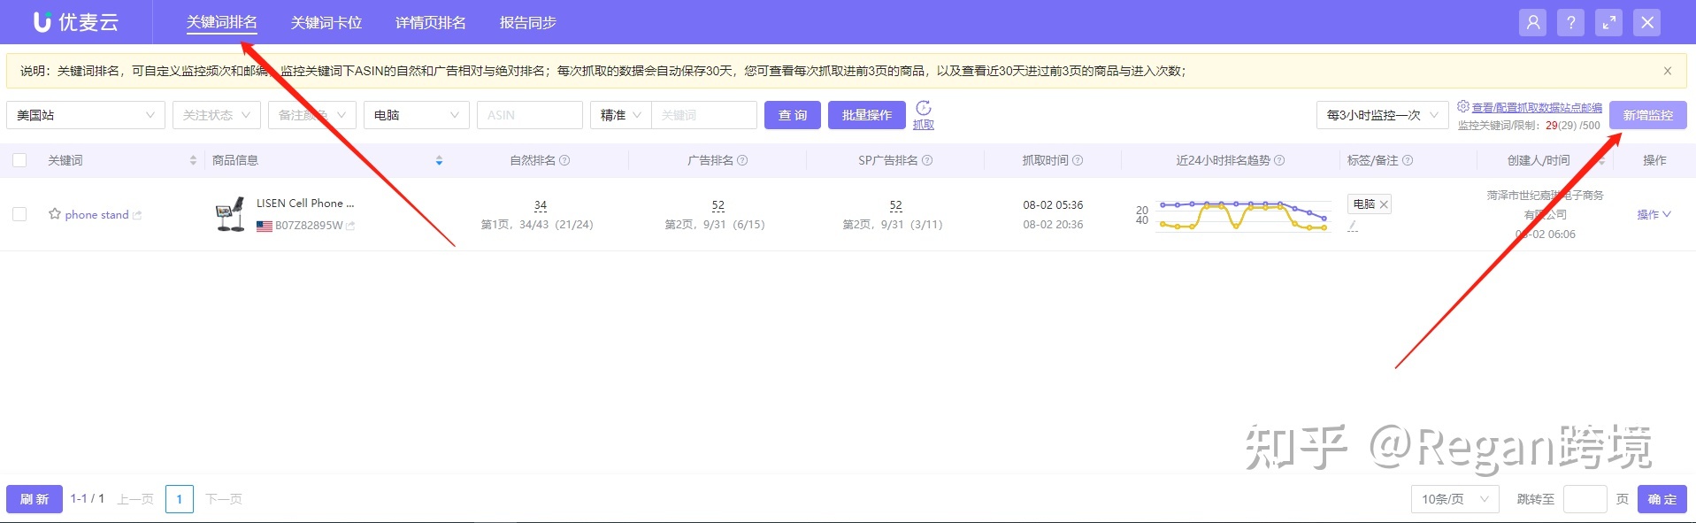The width and height of the screenshot is (1696, 523).
Task: Click the ASIN input field
Action: click(x=529, y=115)
